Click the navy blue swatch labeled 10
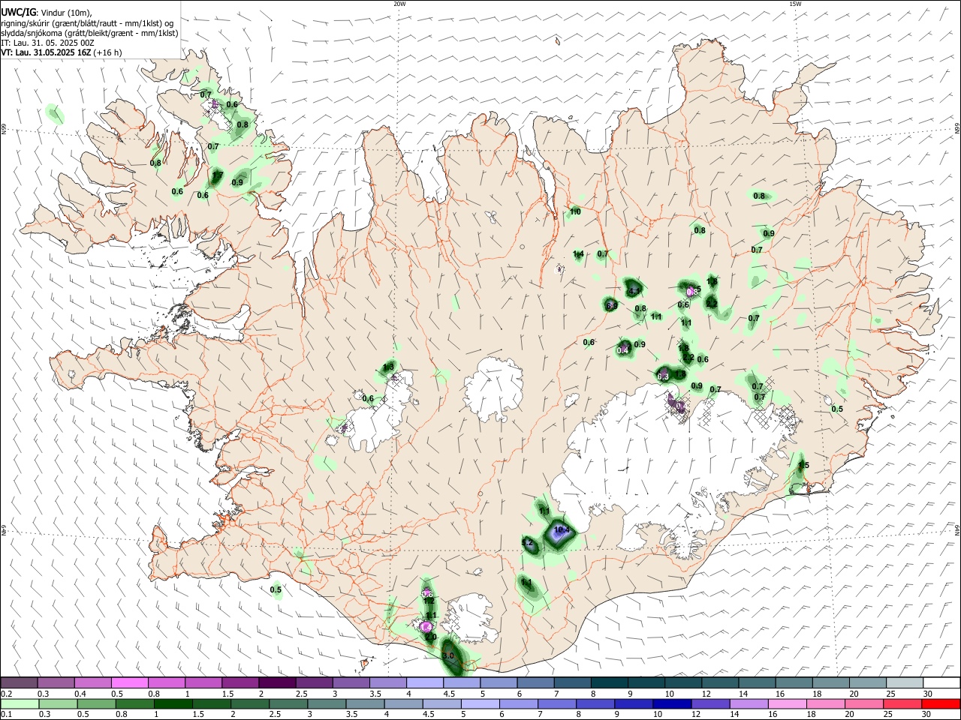The height and width of the screenshot is (720, 961). 672,703
